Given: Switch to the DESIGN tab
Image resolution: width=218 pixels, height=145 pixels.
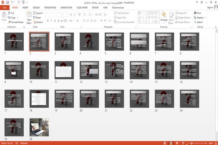Looking at the screenshot, I should (36, 8).
